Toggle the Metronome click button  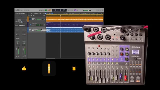(x=77, y=10)
